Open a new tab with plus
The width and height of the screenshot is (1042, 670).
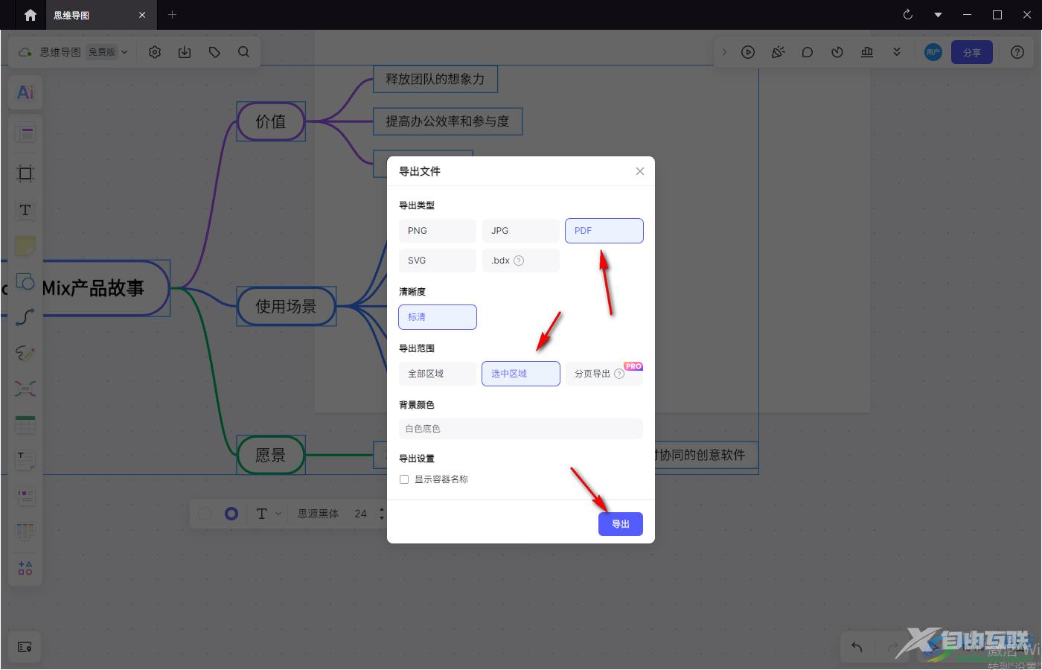[x=172, y=15]
